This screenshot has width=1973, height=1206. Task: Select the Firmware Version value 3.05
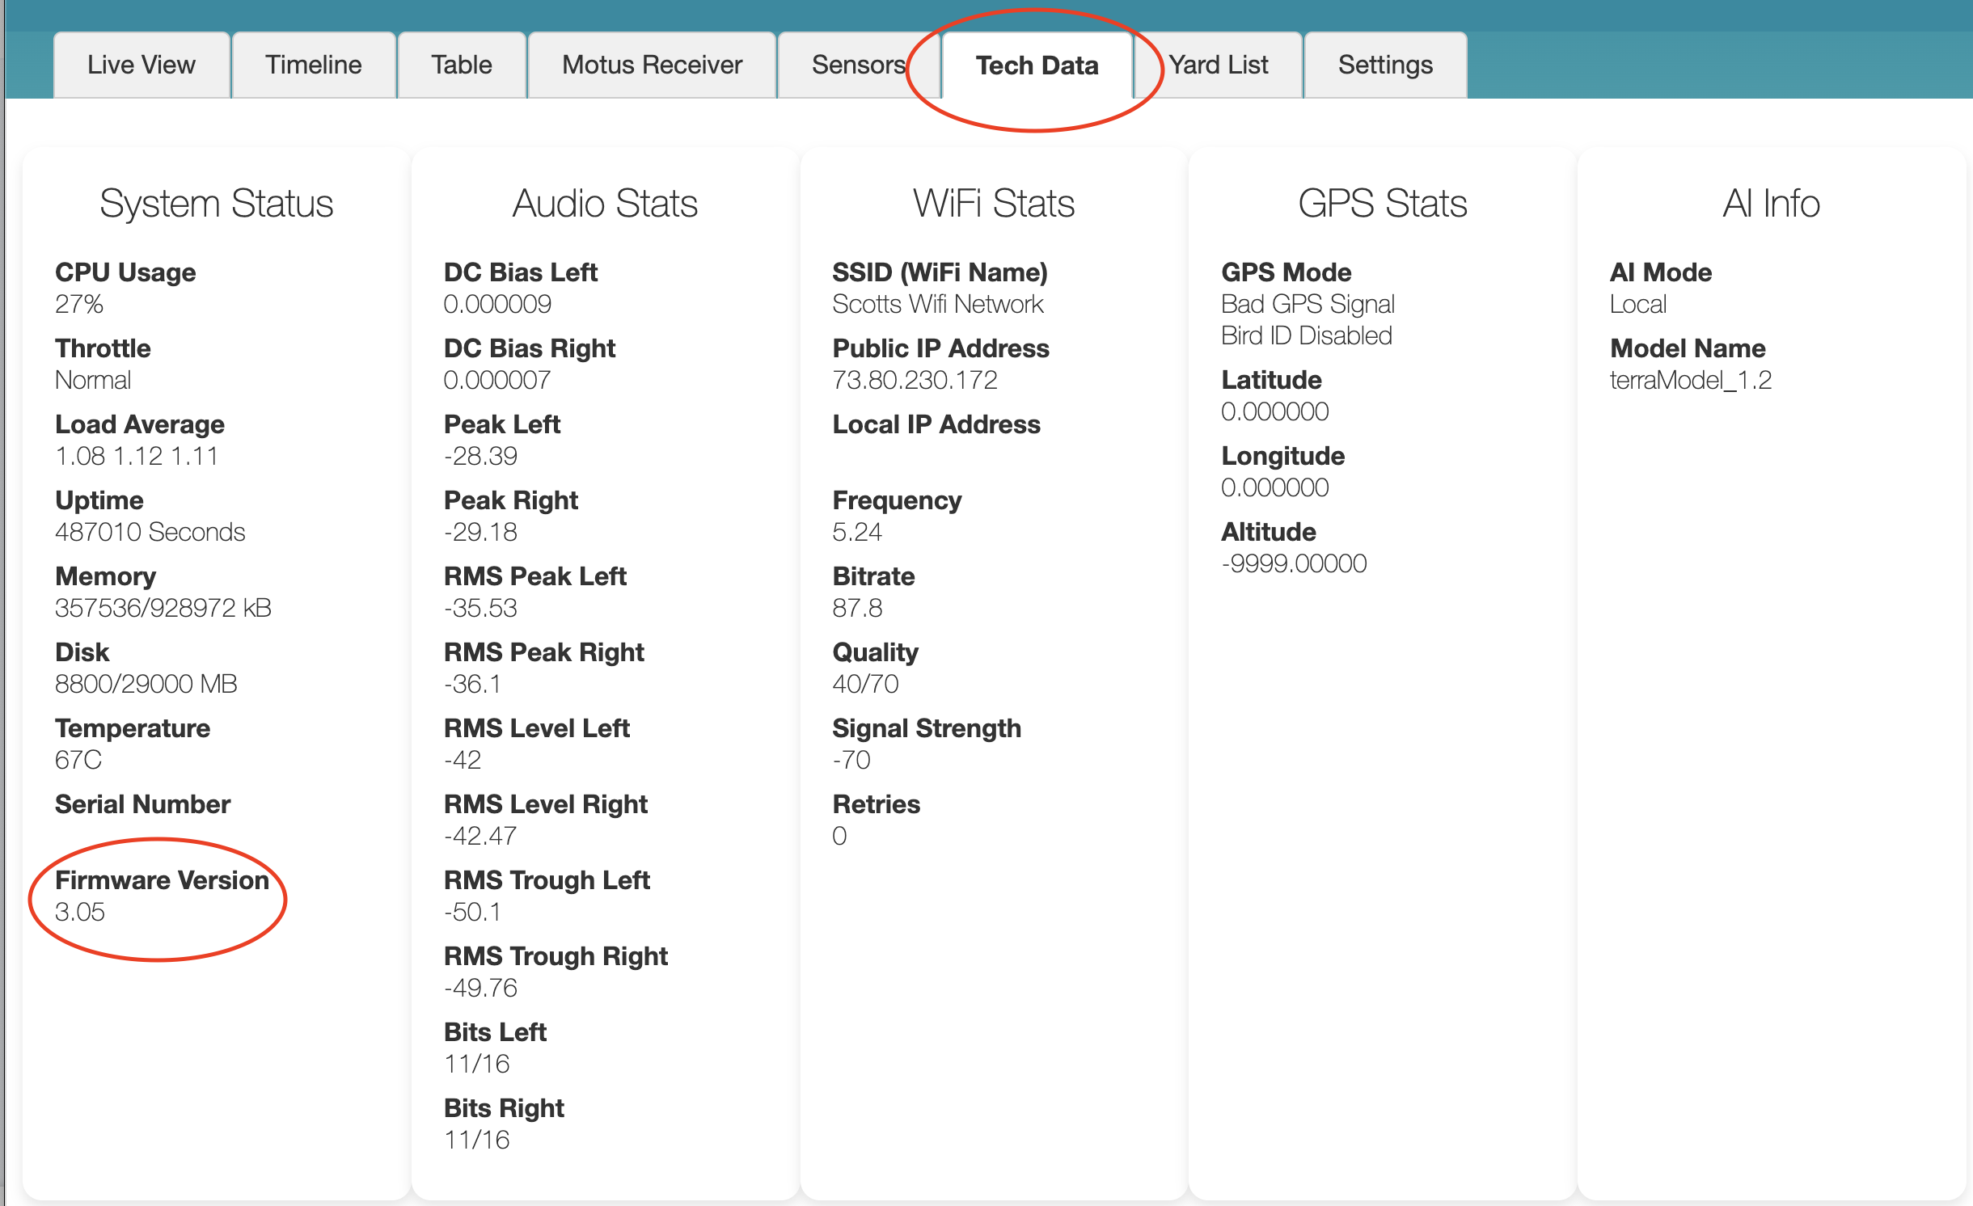point(80,912)
